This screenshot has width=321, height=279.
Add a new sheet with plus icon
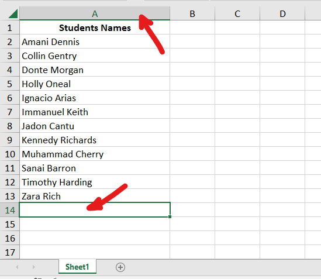click(x=120, y=267)
